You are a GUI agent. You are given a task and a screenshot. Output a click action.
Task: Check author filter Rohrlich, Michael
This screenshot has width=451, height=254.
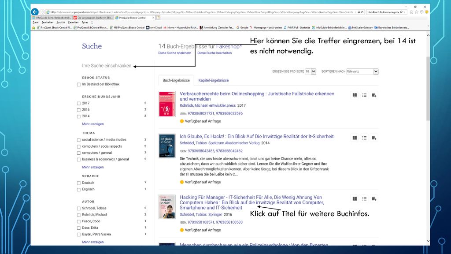79,215
